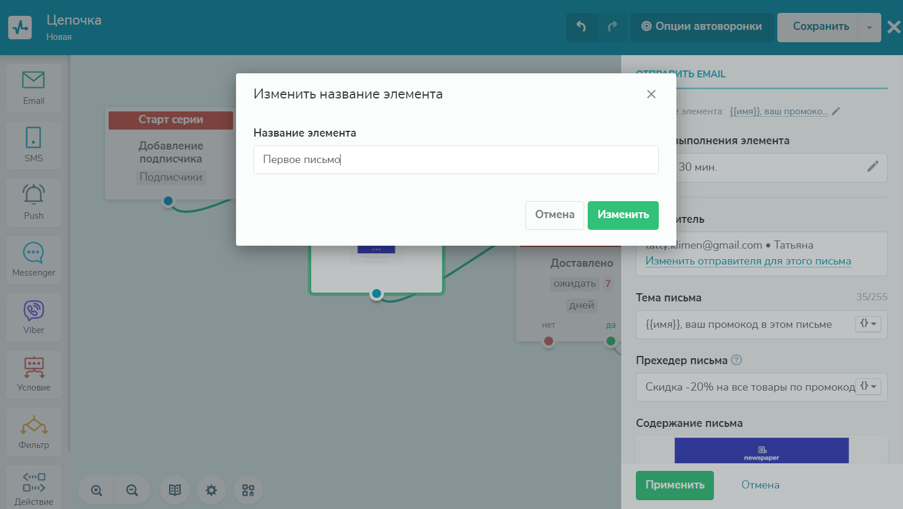Expand the Сохранить dropdown arrow
Viewport: 903px width, 509px height.
869,28
